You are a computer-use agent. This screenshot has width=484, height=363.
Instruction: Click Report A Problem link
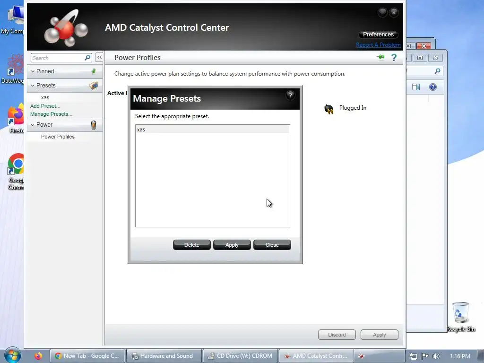(x=378, y=45)
